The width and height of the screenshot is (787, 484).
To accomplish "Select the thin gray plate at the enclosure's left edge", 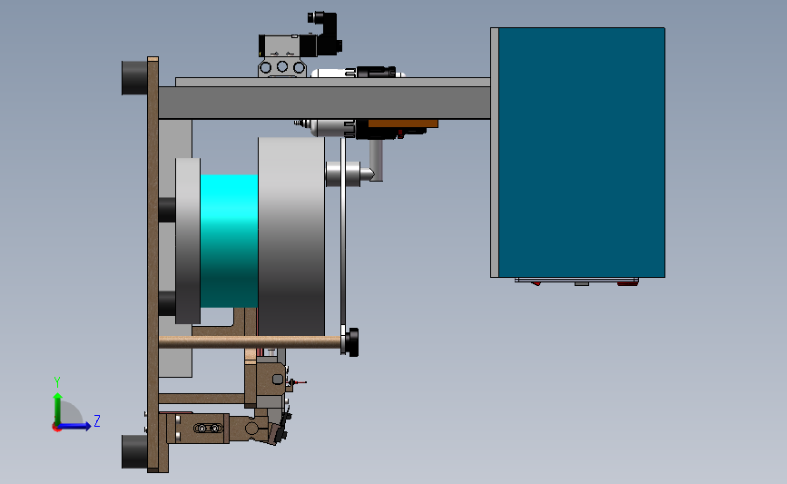I will click(x=495, y=153).
